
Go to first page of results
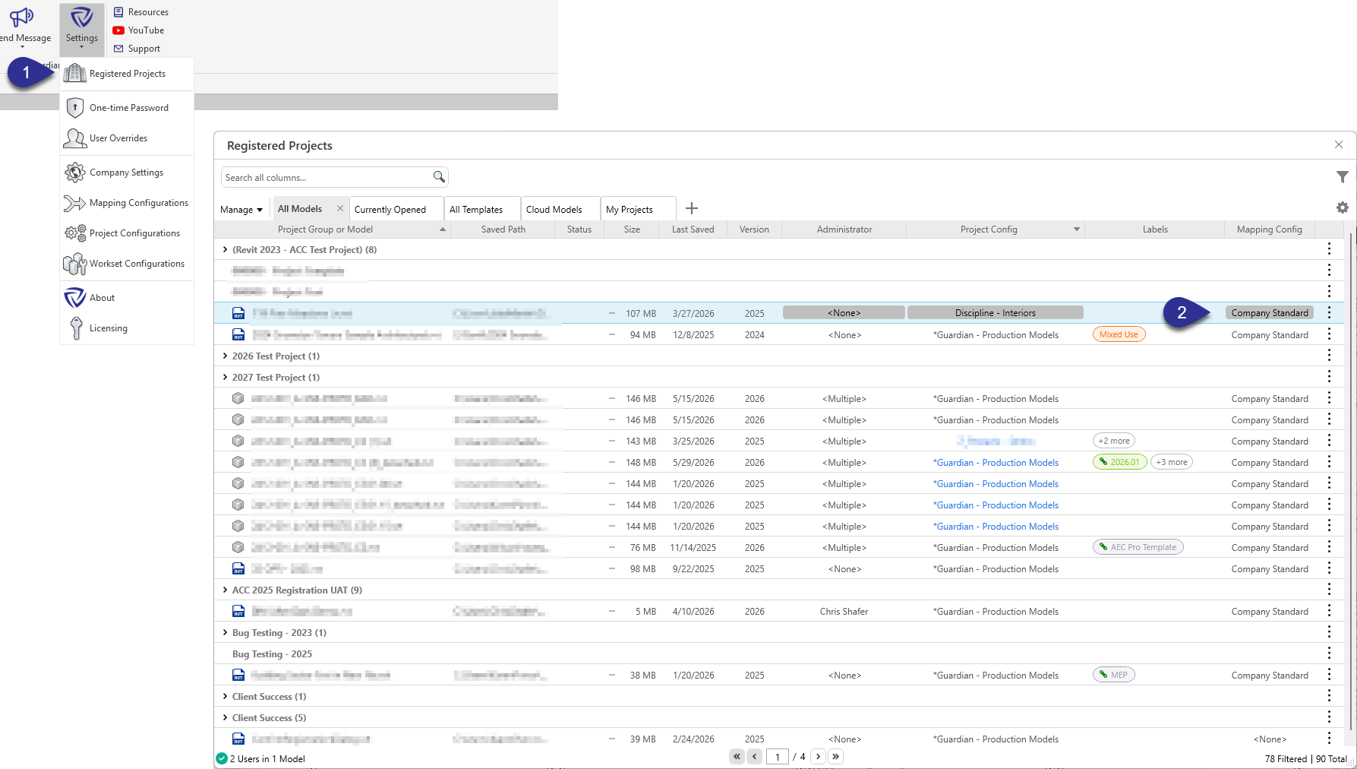(737, 757)
